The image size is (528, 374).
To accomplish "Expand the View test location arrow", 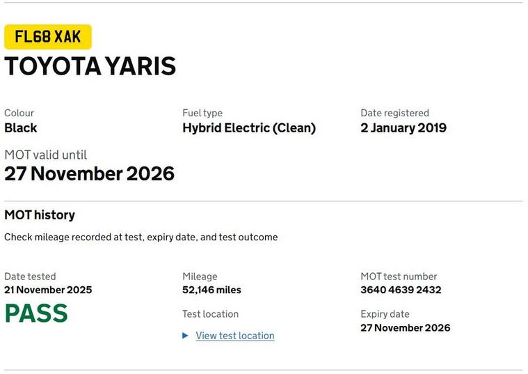I will pyautogui.click(x=186, y=336).
